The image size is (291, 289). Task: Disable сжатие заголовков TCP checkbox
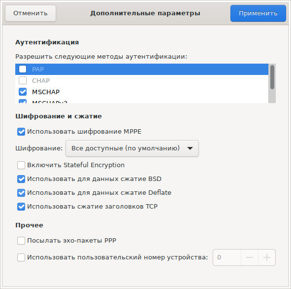coord(21,207)
